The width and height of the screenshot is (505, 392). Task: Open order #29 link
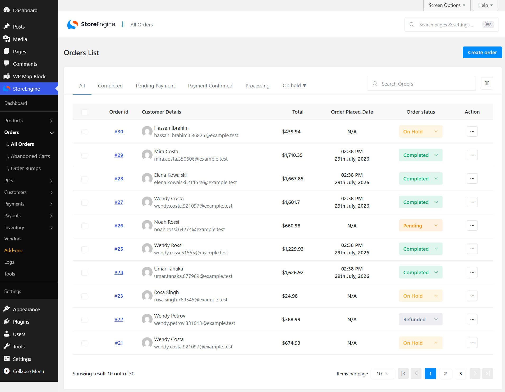coord(119,155)
